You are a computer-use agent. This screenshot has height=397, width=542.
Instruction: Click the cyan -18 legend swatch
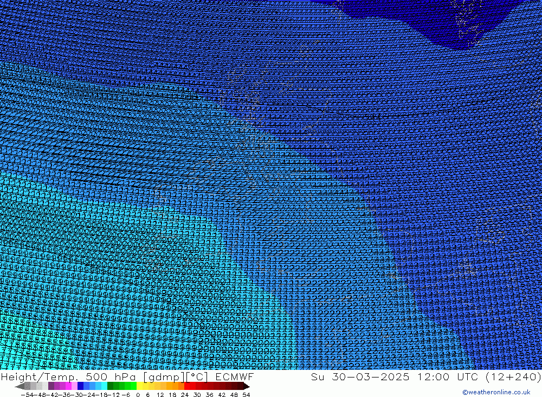point(104,386)
